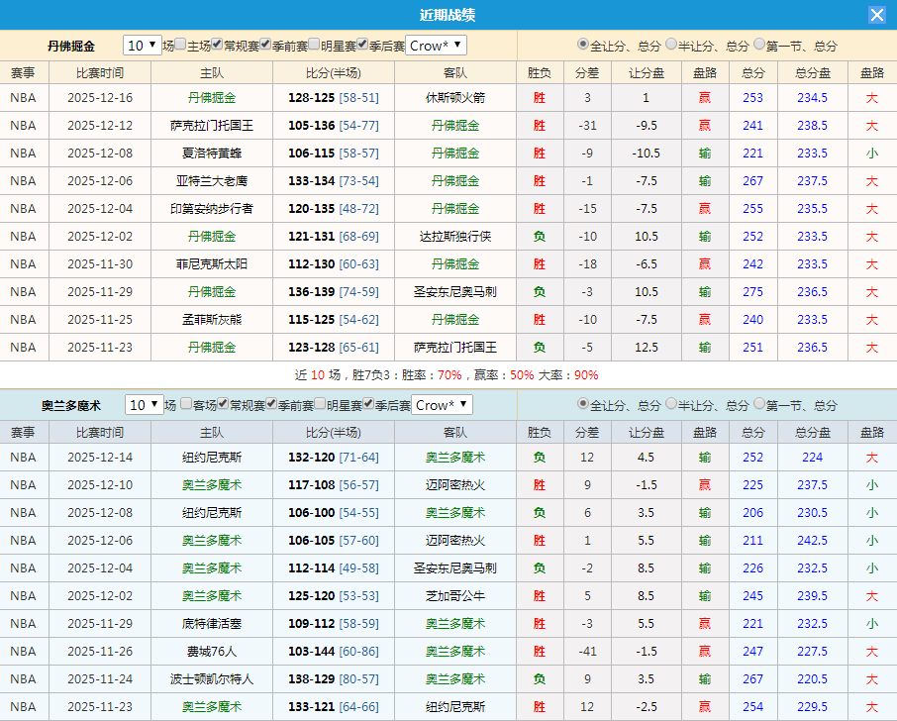Open the Crow* dropdown in the Magic section

(x=442, y=404)
